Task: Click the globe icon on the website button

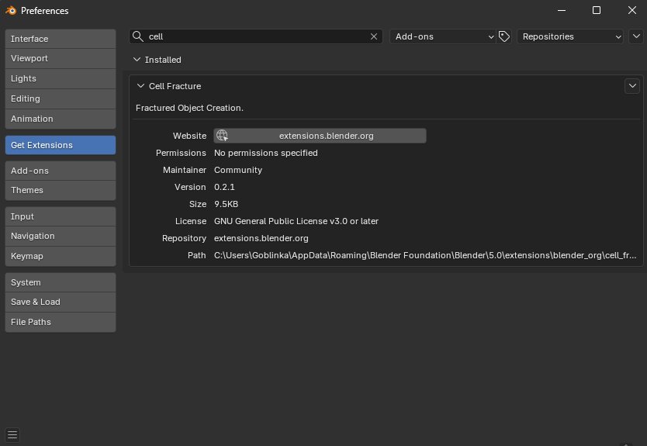Action: coord(222,136)
